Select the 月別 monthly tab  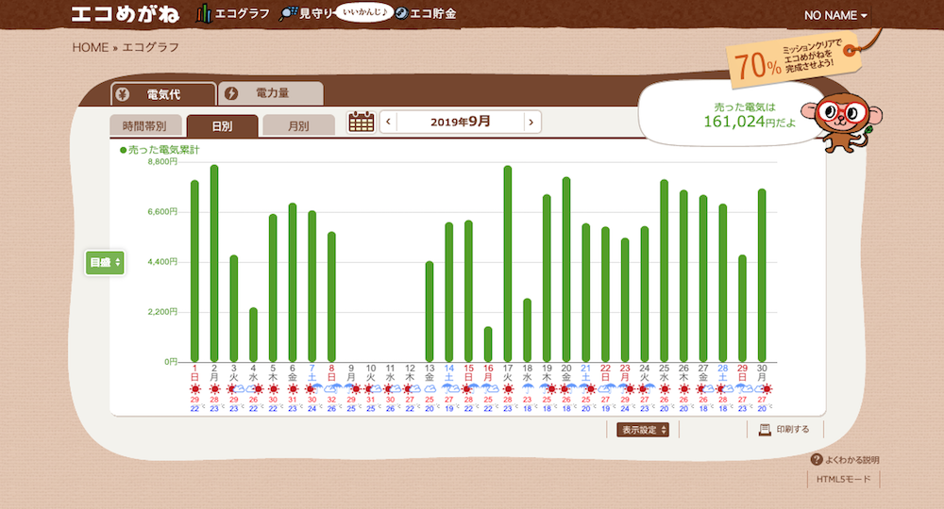pyautogui.click(x=298, y=125)
